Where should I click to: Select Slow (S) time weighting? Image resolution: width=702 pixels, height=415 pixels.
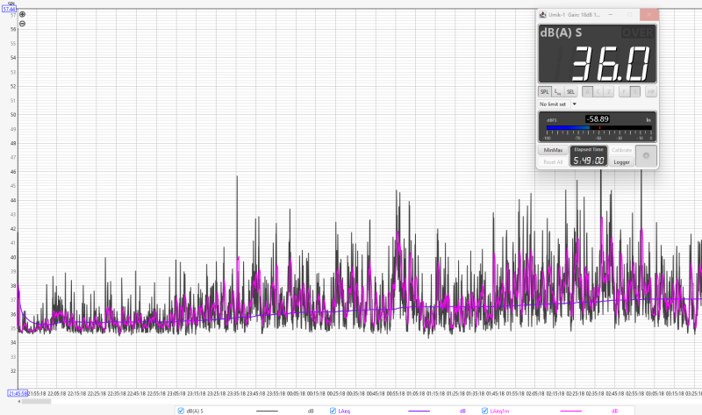pyautogui.click(x=635, y=91)
